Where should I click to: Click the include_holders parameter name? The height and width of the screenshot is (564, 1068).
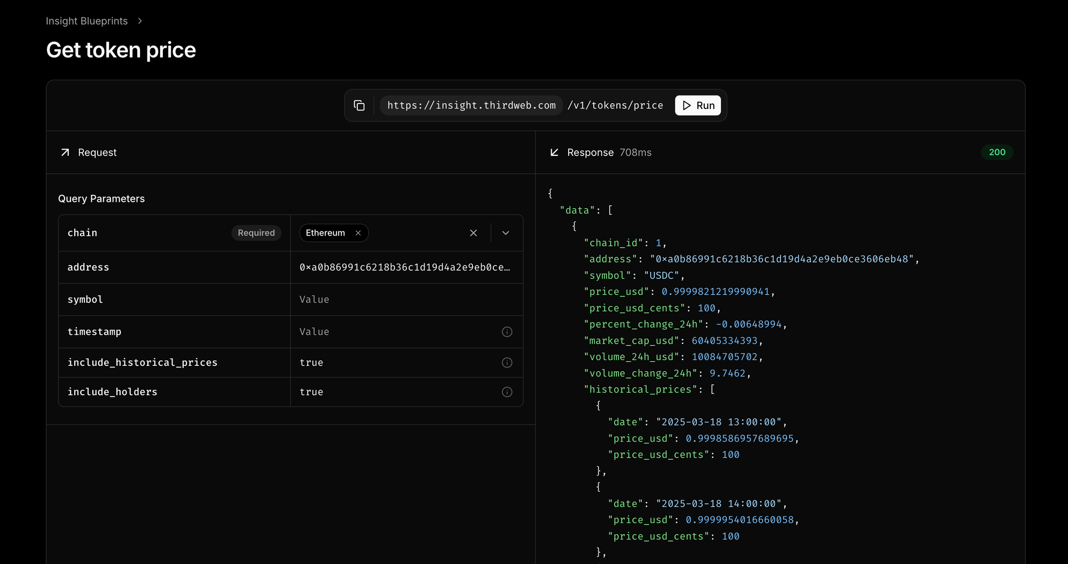(112, 392)
